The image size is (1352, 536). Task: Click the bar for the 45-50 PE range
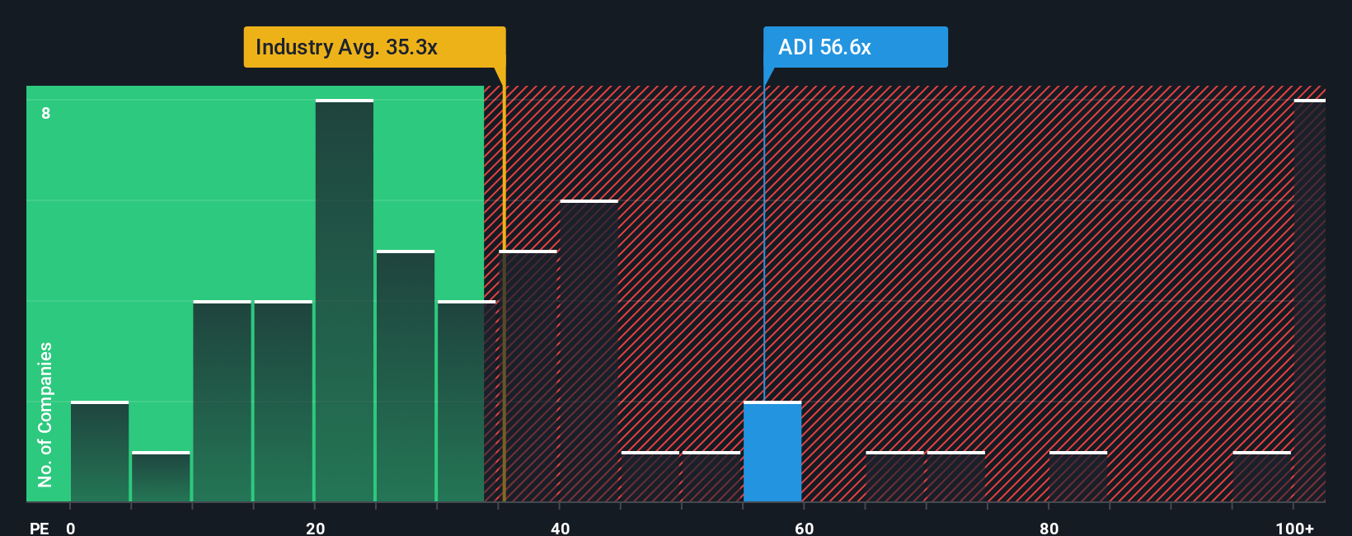(650, 477)
